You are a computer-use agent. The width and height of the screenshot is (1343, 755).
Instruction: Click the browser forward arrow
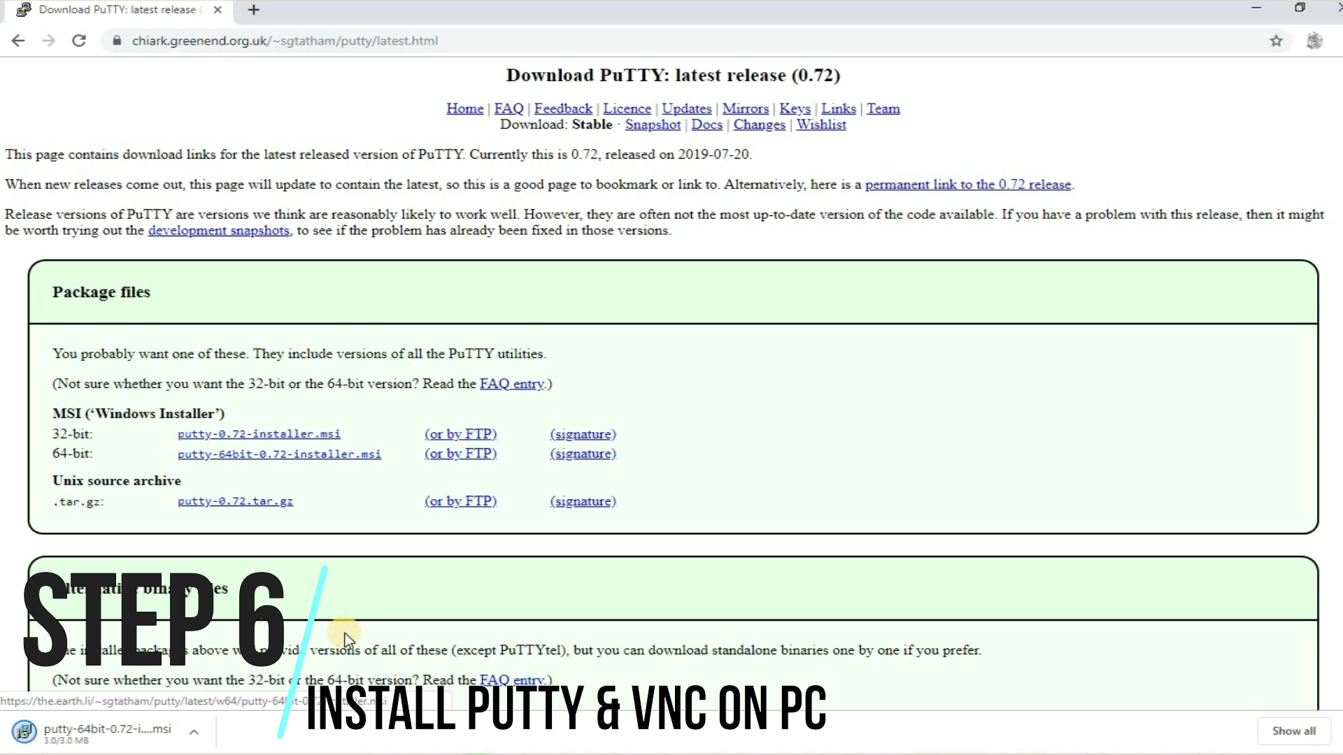(49, 41)
